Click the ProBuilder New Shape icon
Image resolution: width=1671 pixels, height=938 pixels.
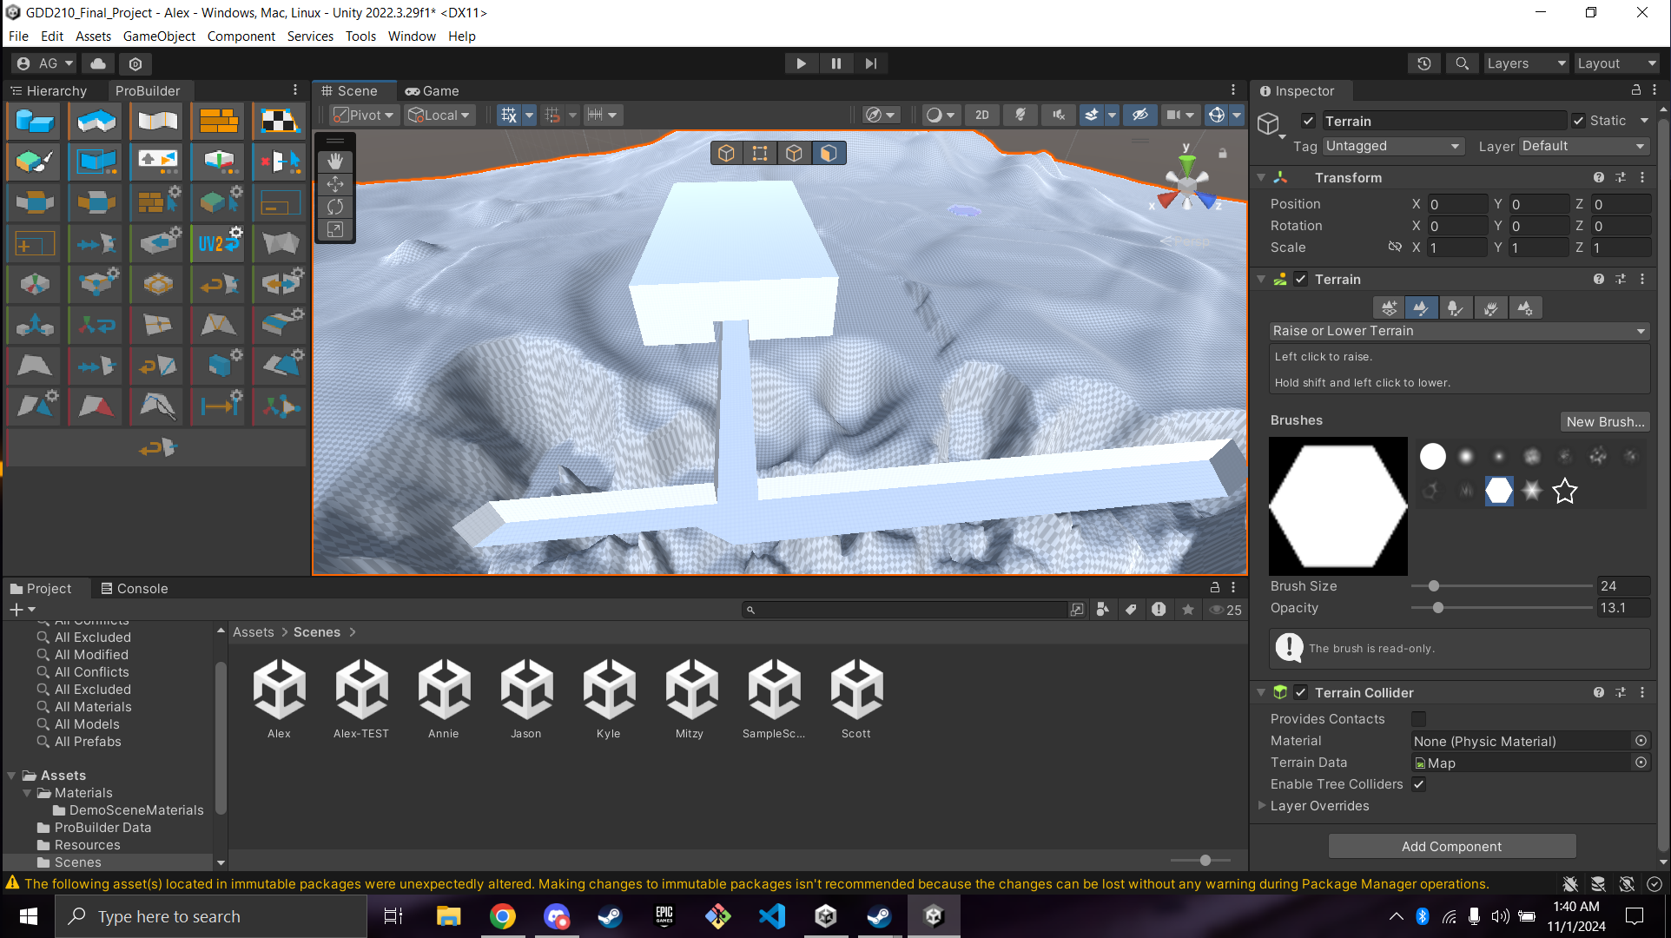(35, 121)
